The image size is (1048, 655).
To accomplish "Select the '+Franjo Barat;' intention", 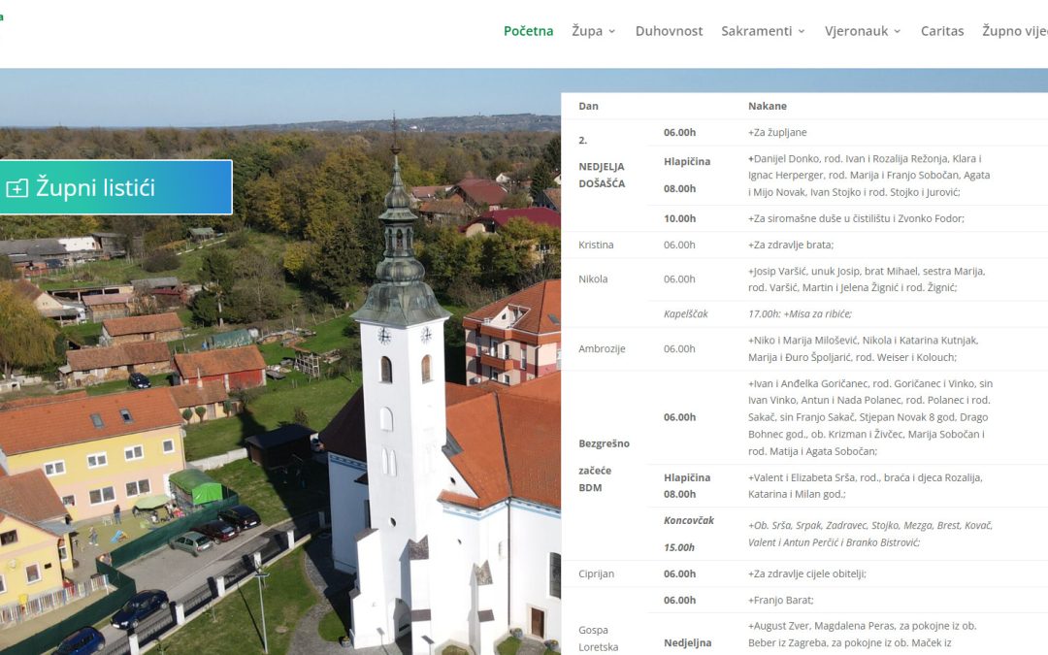I will 780,601.
